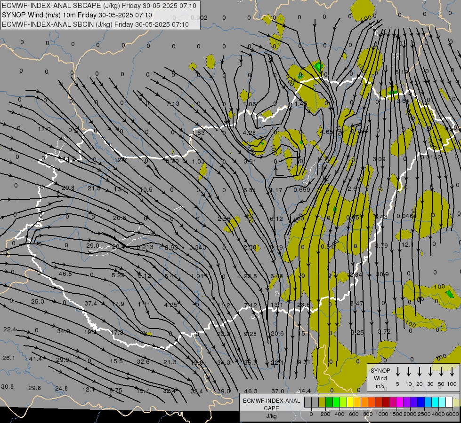The width and height of the screenshot is (461, 423).
Task: Click the map value 35.7
Action: 251,362
